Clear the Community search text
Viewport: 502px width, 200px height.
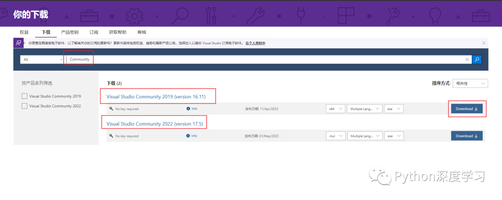click(467, 59)
